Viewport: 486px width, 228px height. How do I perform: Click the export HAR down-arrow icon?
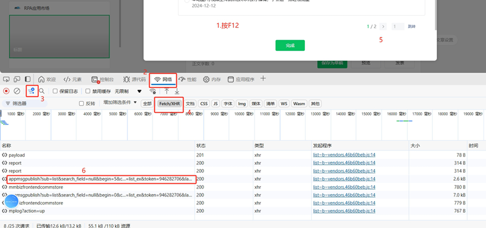point(177,91)
